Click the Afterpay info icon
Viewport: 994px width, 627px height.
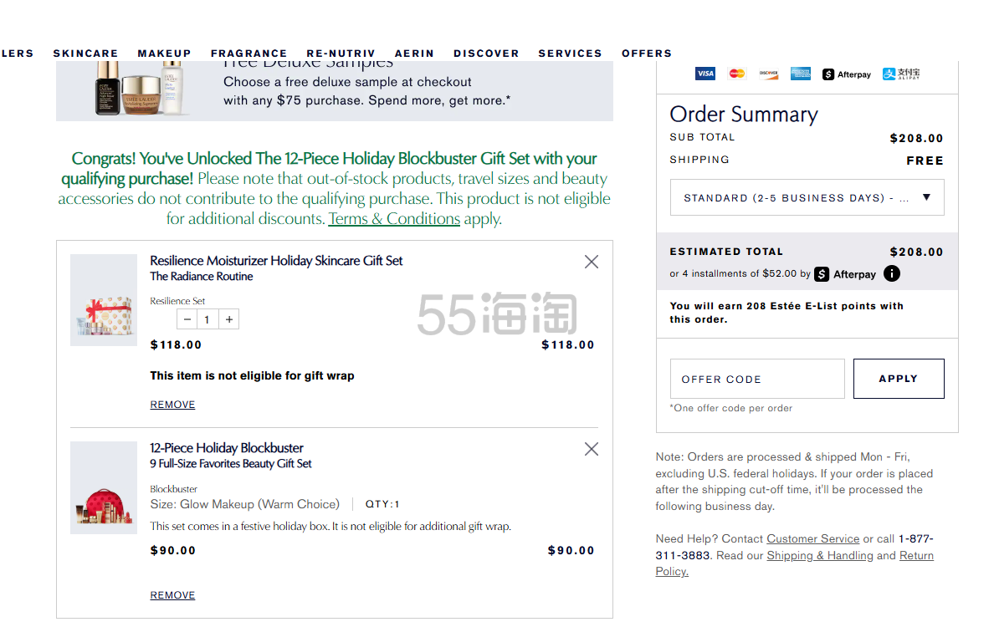tap(892, 273)
